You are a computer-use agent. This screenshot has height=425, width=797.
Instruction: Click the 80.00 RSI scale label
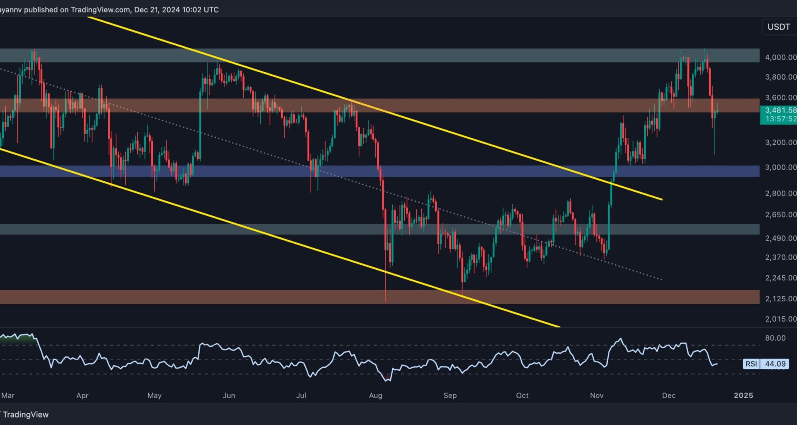(x=775, y=338)
